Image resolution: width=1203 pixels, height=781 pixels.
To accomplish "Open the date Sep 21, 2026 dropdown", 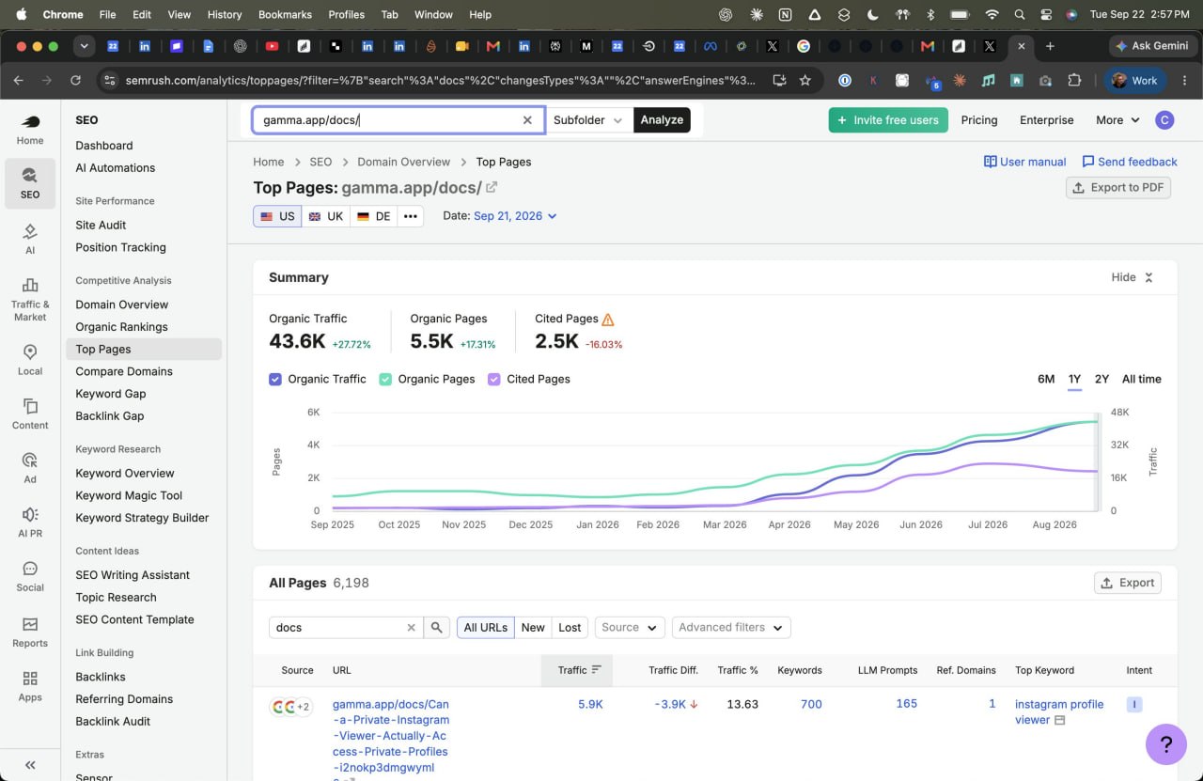I will pyautogui.click(x=515, y=216).
